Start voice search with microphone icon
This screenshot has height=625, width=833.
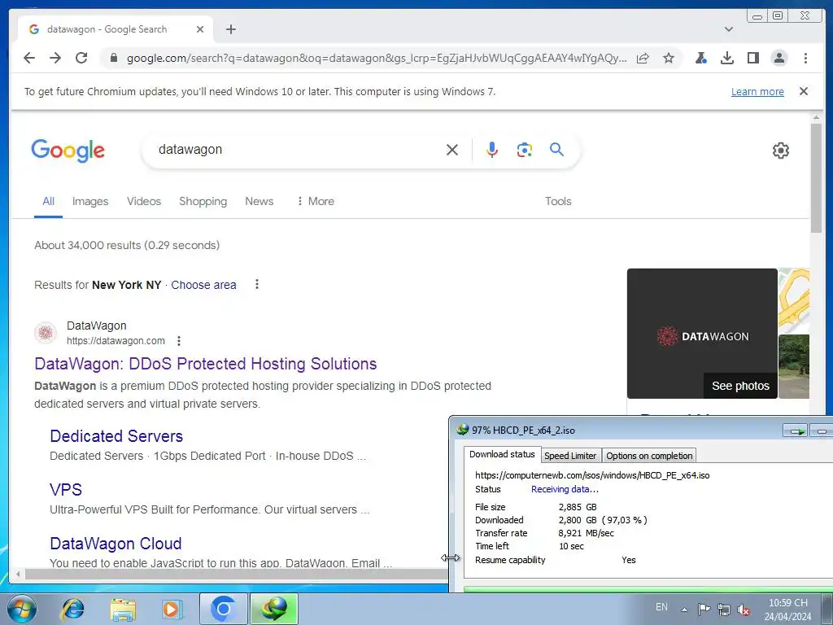click(492, 150)
